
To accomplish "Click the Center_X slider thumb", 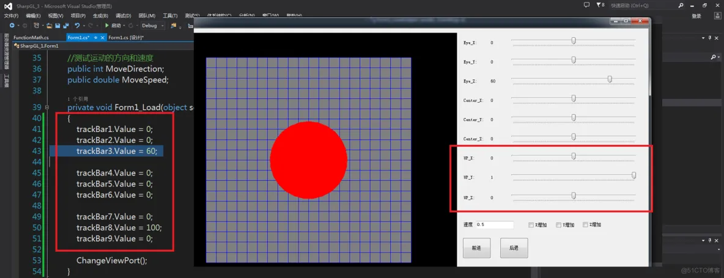I will tap(574, 98).
